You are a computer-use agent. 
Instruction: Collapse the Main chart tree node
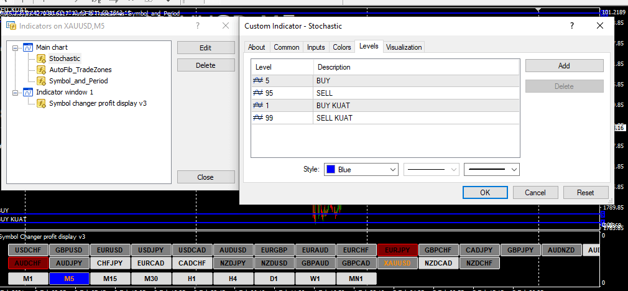pos(16,47)
